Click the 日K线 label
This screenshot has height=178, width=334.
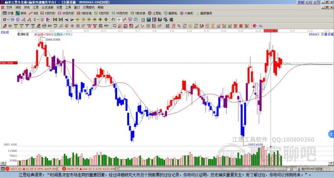pos(5,32)
